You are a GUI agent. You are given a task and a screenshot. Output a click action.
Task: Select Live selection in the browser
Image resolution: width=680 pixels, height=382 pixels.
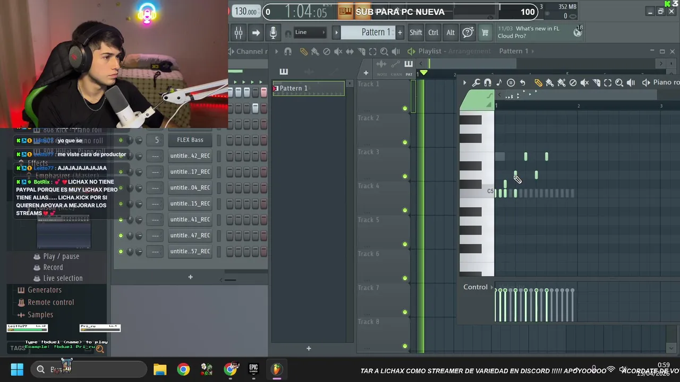[x=63, y=278]
